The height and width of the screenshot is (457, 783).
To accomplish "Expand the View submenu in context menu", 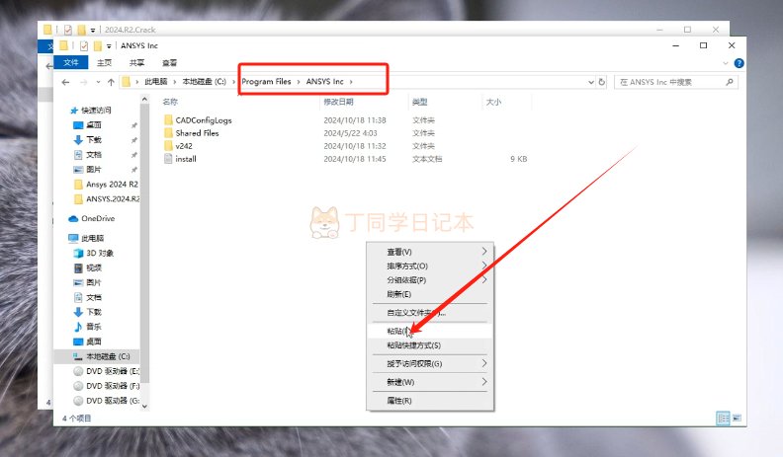I will coord(483,251).
